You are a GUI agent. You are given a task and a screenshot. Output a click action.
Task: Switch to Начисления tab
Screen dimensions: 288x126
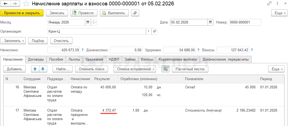pos(13,60)
